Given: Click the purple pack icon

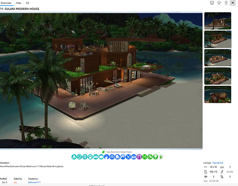Looking at the screenshot, I should [x=139, y=157].
